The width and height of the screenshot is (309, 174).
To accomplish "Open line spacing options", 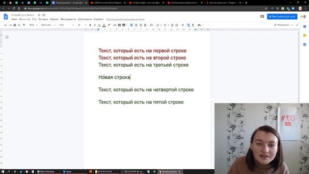I will (151, 25).
